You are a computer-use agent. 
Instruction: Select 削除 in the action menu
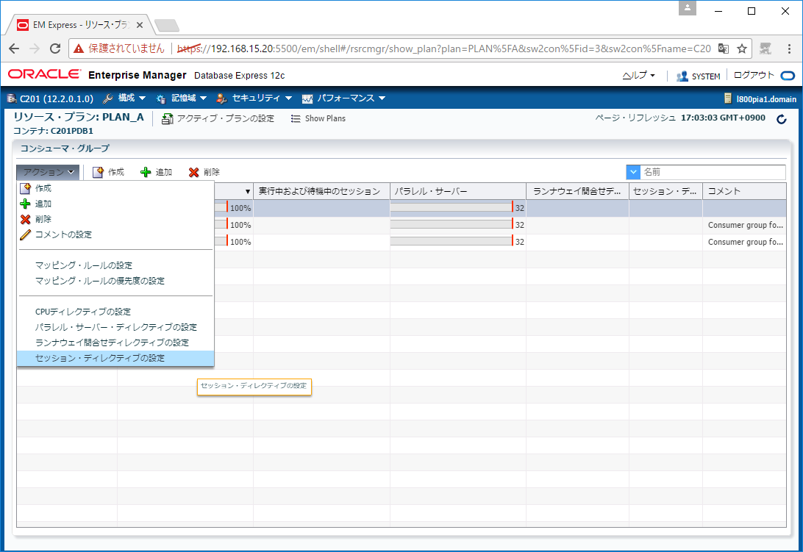[115, 218]
